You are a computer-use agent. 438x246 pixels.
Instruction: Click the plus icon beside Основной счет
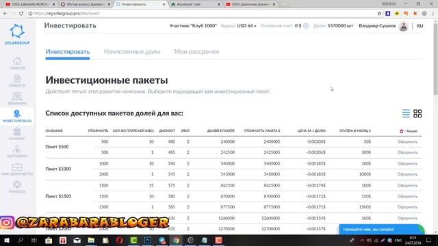306,26
